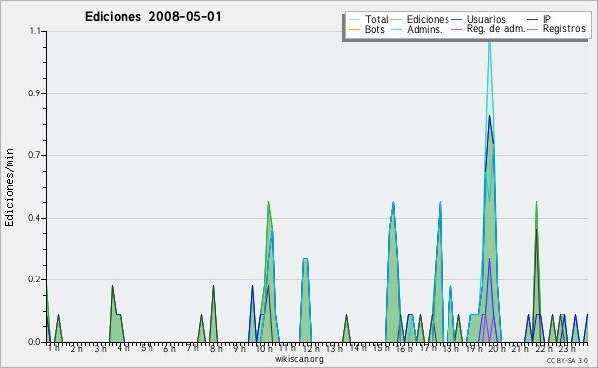This screenshot has height=368, width=598.
Task: Click the '16 h' x-axis label
Action: coord(405,348)
